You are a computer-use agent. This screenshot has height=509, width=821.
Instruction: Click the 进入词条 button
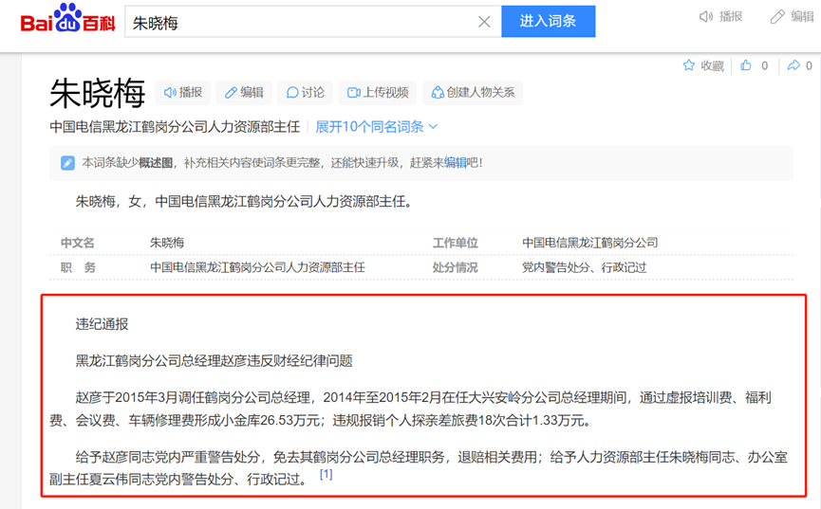pos(549,21)
